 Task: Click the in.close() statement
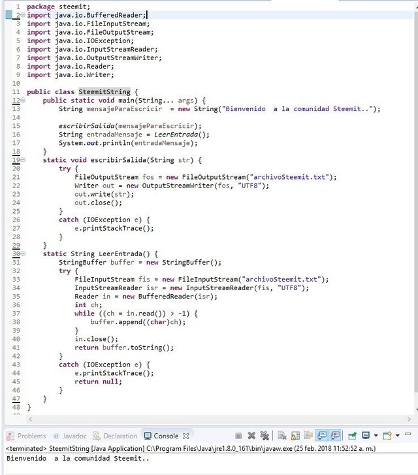(96, 339)
